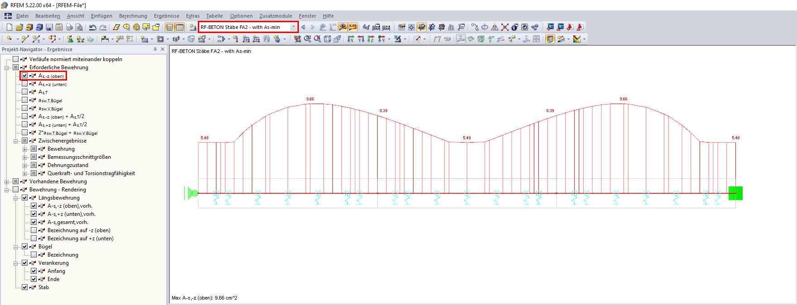Click the red cross delete selection icon

(x=505, y=27)
